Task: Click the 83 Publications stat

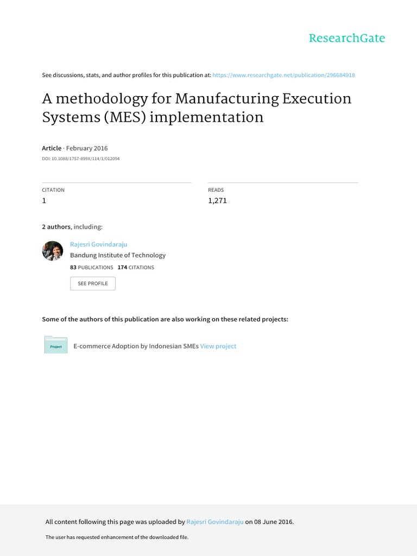Action: [x=92, y=268]
